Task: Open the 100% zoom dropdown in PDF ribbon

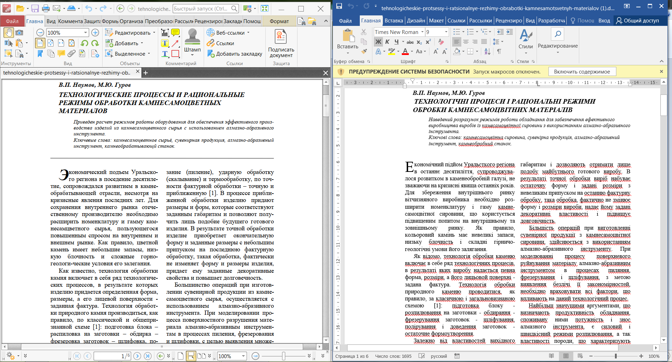Action: (x=85, y=33)
